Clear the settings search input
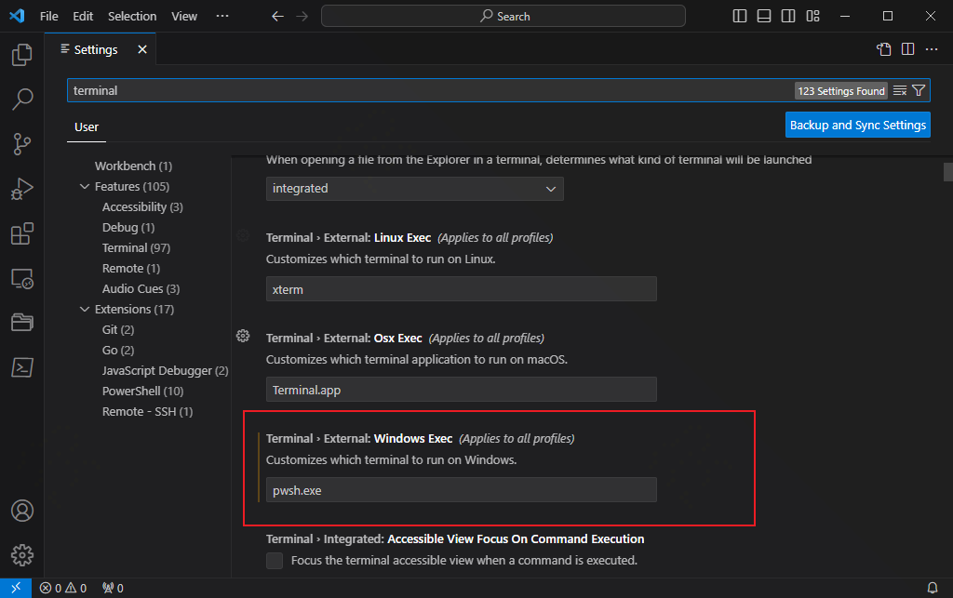This screenshot has height=598, width=953. pyautogui.click(x=899, y=91)
